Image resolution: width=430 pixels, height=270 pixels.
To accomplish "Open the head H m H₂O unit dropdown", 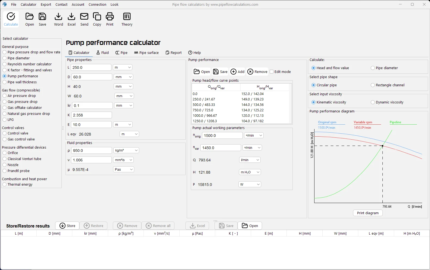I will click(x=250, y=172).
